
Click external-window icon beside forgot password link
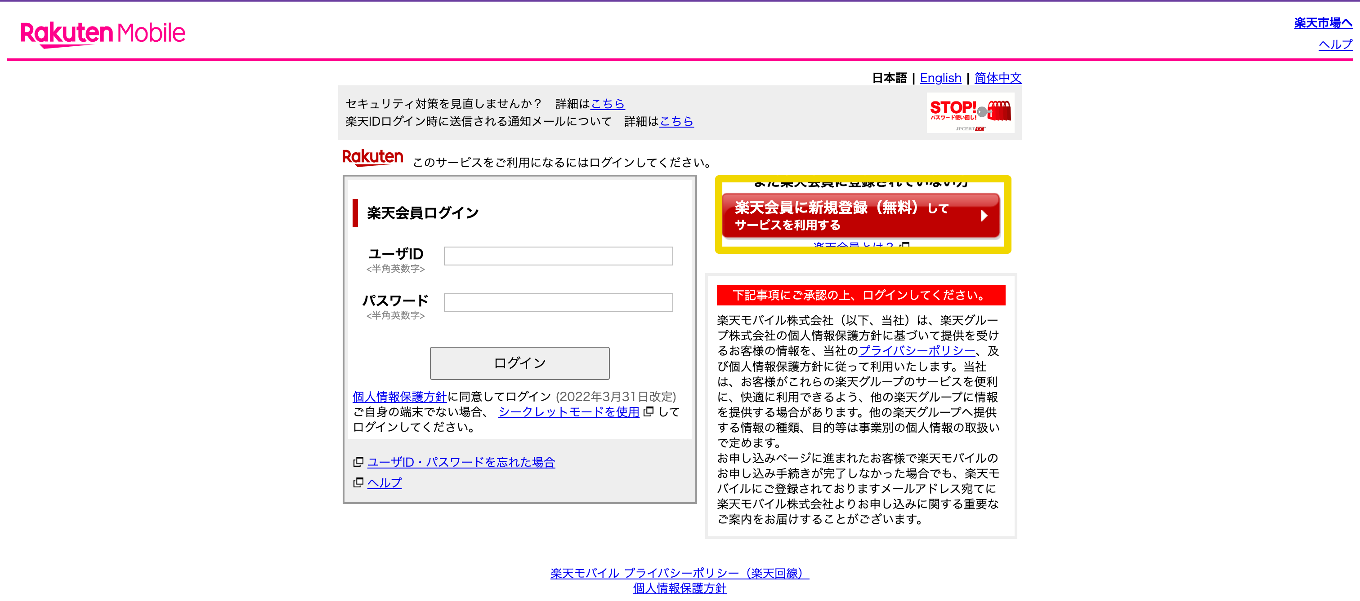tap(358, 461)
